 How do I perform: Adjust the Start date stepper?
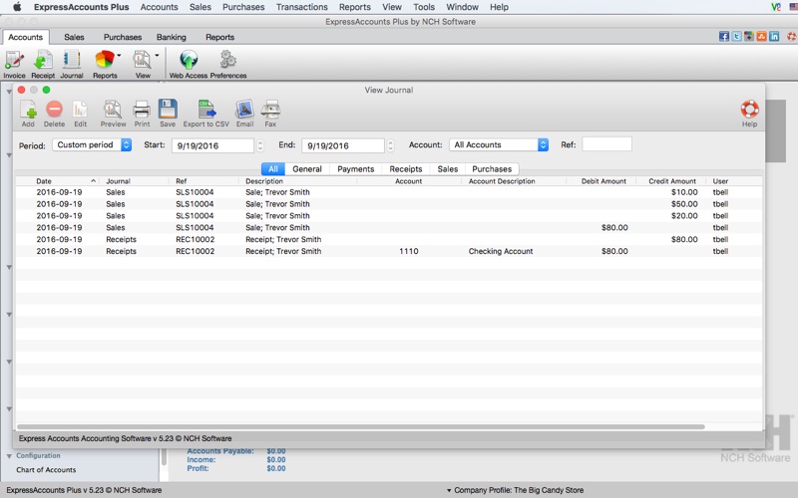(x=260, y=145)
